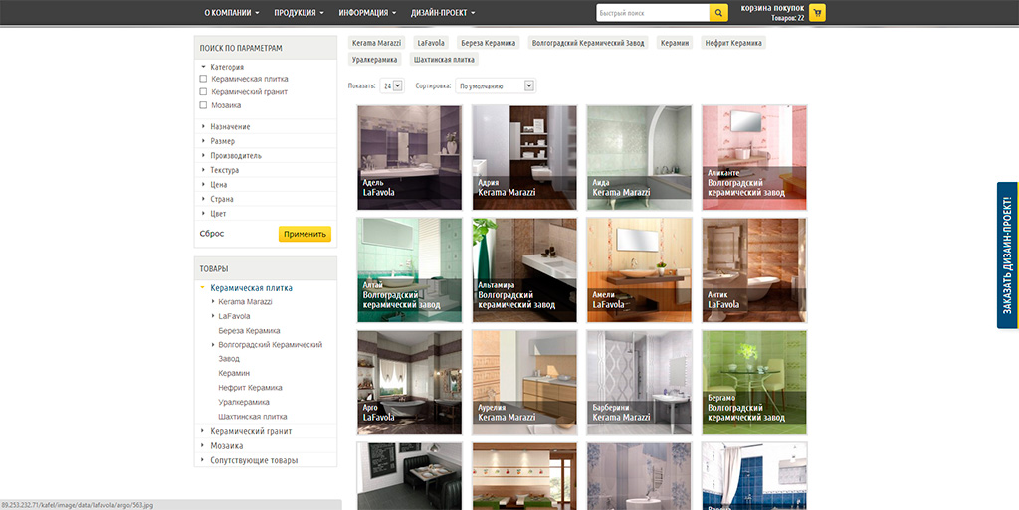Select the Береза Керамика brand tag
The height and width of the screenshot is (510, 1019).
point(488,43)
